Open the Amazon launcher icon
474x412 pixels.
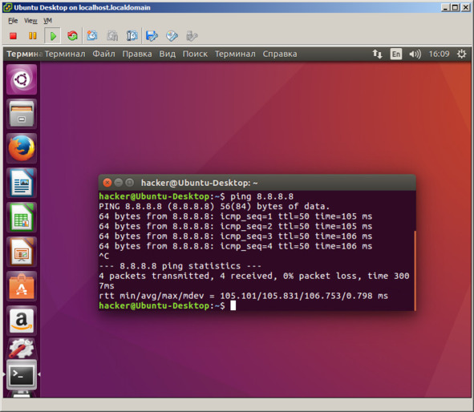[22, 321]
